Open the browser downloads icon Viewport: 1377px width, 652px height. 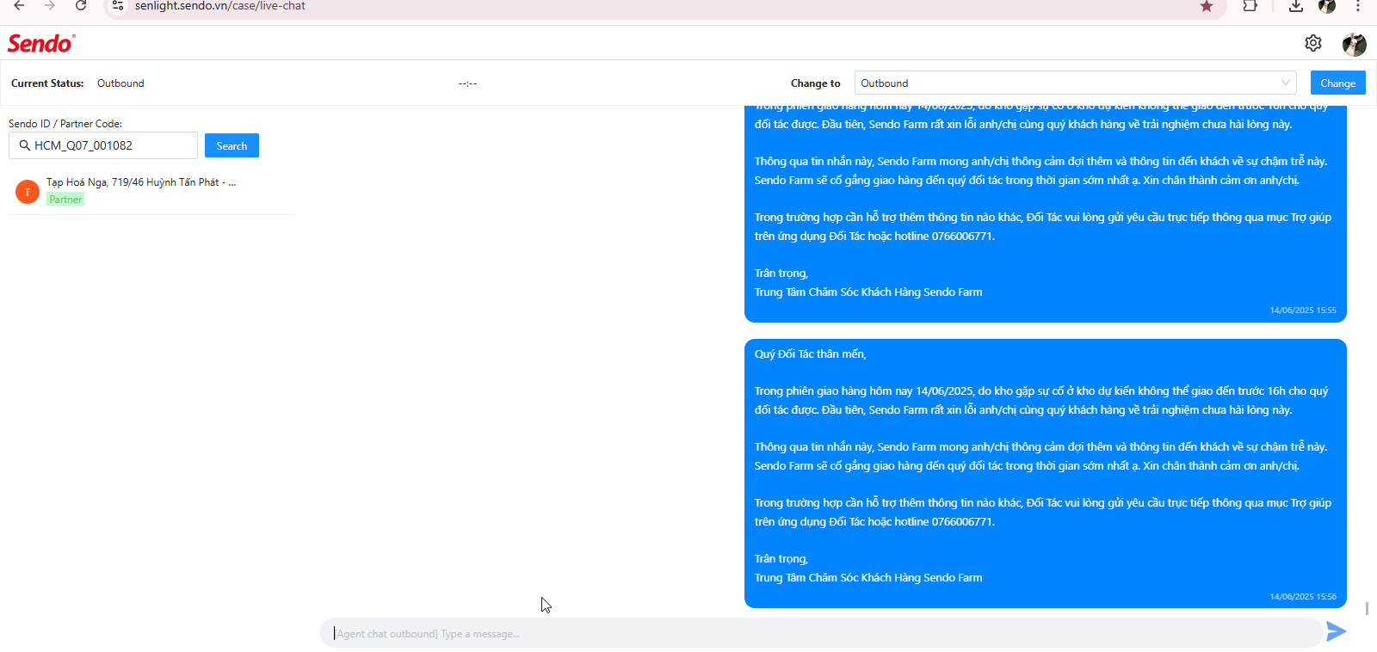tap(1296, 6)
